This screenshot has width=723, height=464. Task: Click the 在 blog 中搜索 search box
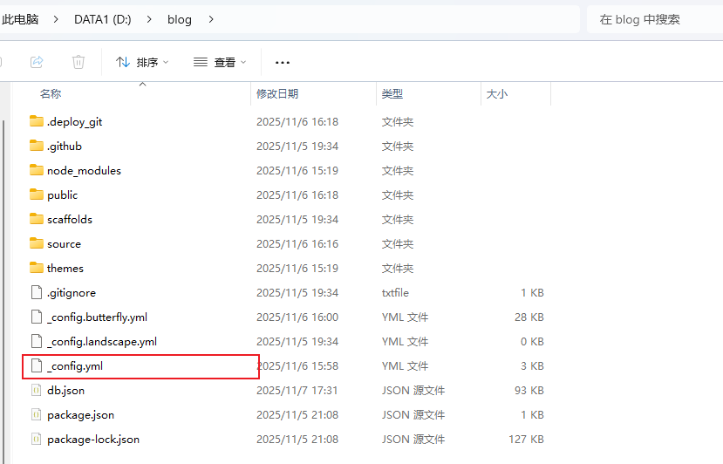(x=655, y=19)
